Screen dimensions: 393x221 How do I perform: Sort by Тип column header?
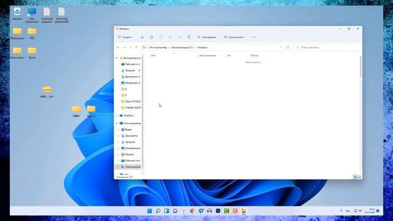[229, 55]
